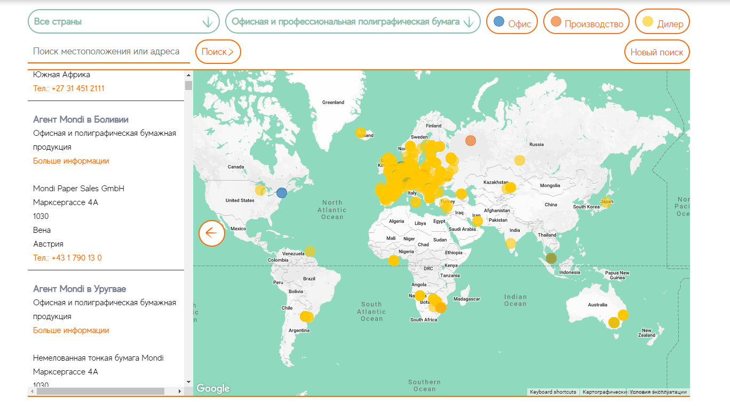The width and height of the screenshot is (730, 407).
Task: Select the "Южная Африка" text
Action: click(x=61, y=75)
